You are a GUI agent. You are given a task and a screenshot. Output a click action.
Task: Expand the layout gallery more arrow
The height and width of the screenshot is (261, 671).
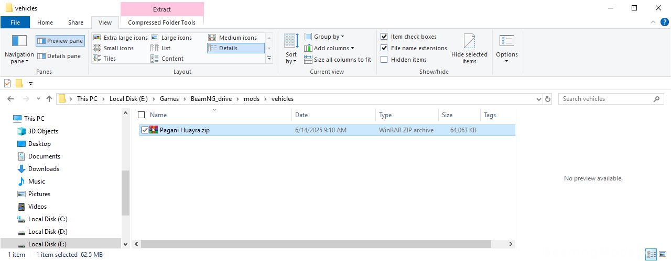point(269,59)
